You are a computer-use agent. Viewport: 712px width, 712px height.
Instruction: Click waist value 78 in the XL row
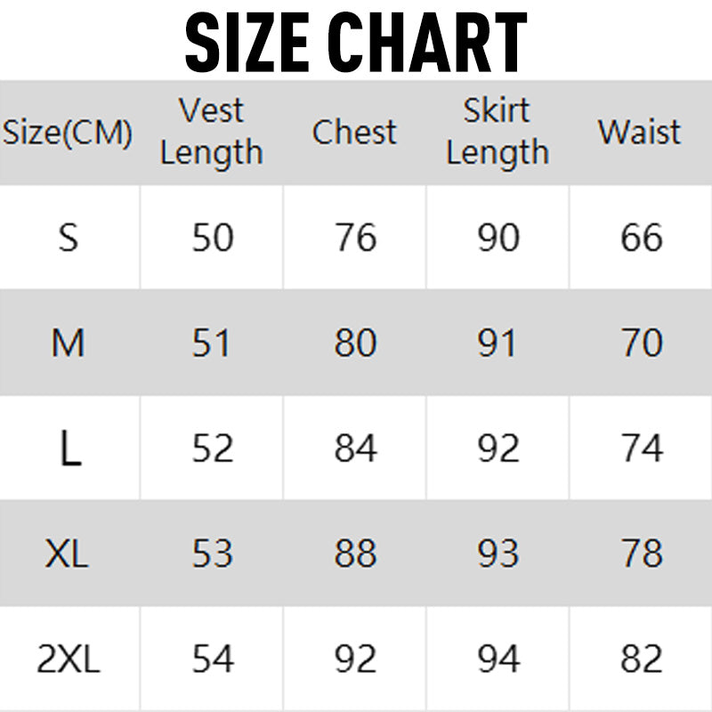(642, 554)
